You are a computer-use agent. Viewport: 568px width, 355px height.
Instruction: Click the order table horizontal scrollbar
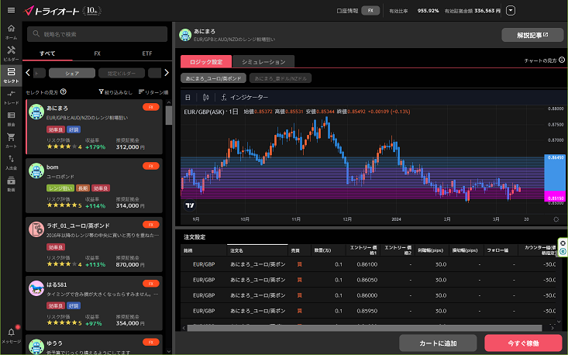click(364, 328)
